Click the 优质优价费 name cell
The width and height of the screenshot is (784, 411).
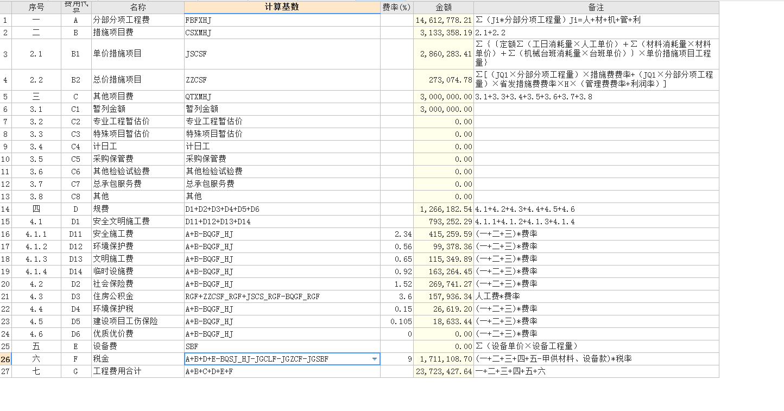pos(138,334)
